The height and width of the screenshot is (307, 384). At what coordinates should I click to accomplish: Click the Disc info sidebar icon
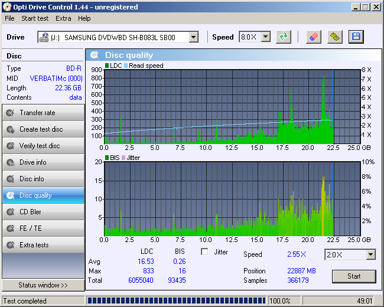[x=10, y=179]
